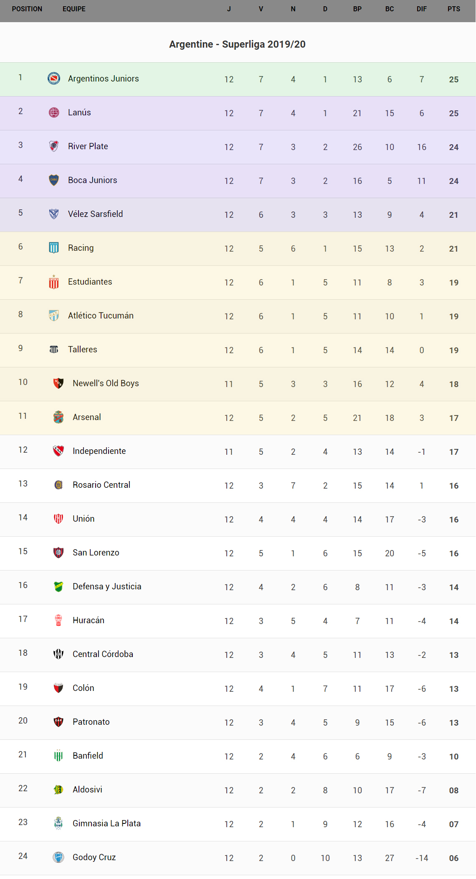The width and height of the screenshot is (476, 879).
Task: Click the Boca Juniors crest icon
Action: pos(54,180)
